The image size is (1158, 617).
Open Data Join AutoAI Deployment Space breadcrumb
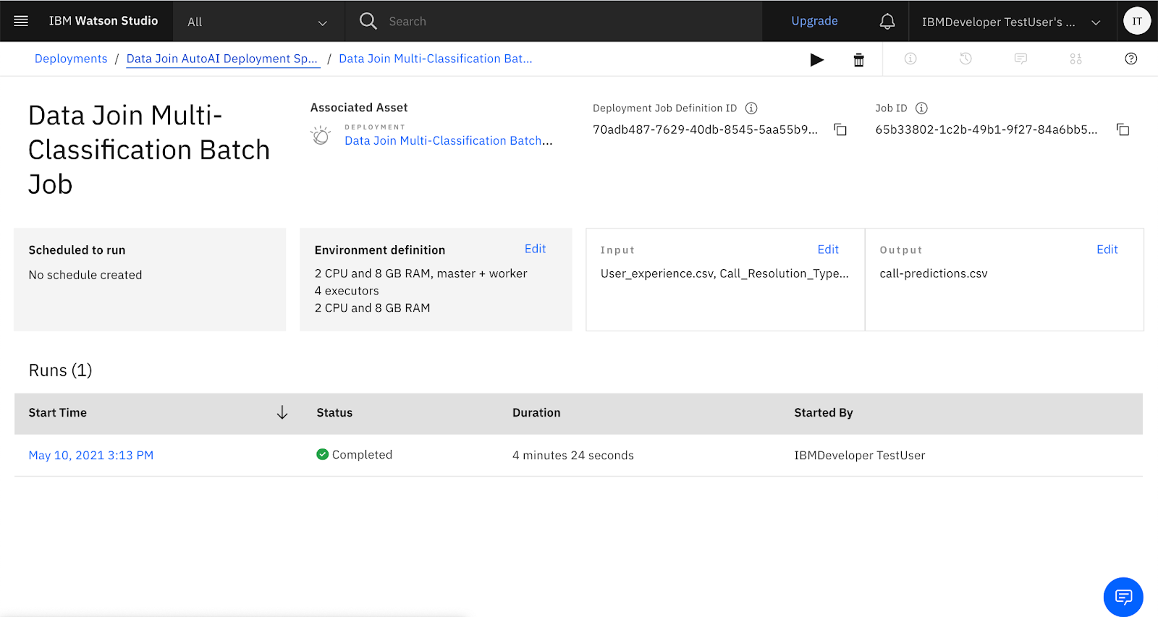221,59
